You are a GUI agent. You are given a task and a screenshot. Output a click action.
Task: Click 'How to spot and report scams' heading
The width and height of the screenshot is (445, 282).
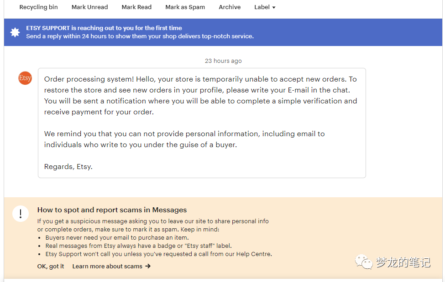[112, 210]
